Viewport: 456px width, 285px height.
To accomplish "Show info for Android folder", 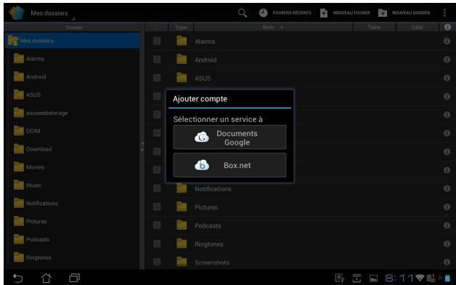I will 447,60.
